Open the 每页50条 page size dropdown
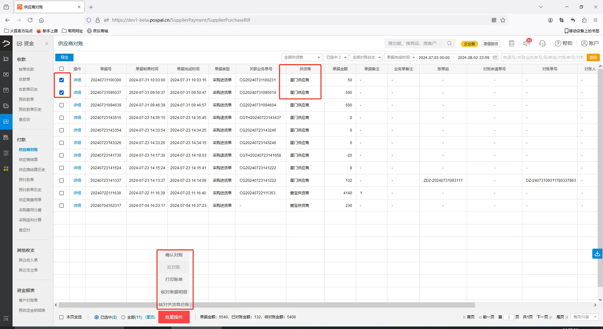Image resolution: width=603 pixels, height=329 pixels. [584, 317]
